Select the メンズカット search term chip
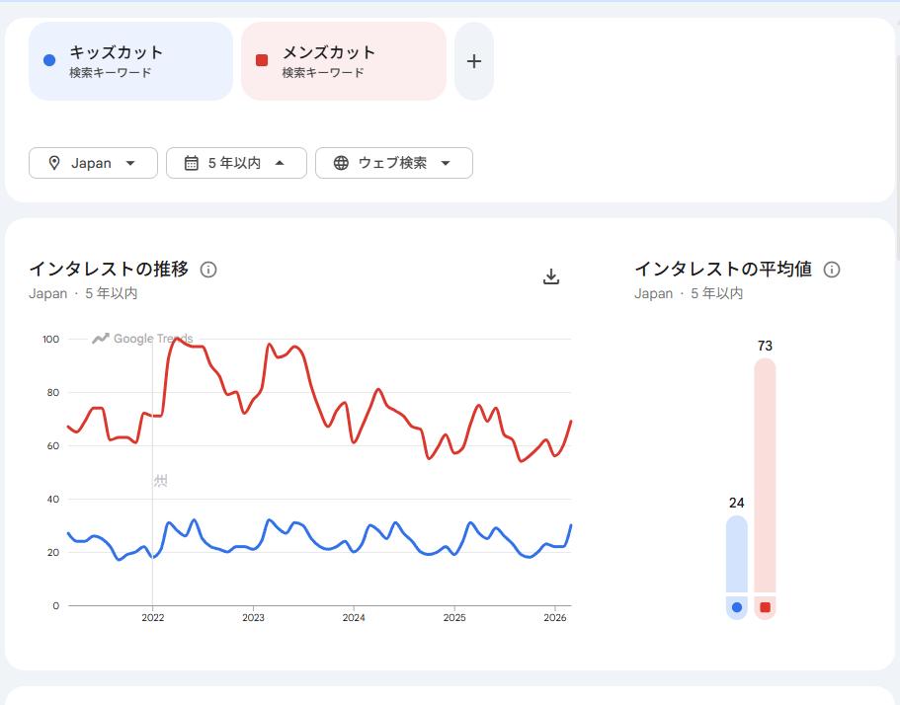The width and height of the screenshot is (900, 705). 343,61
